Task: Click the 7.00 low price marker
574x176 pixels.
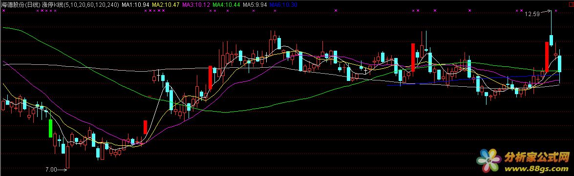Action: (x=51, y=170)
